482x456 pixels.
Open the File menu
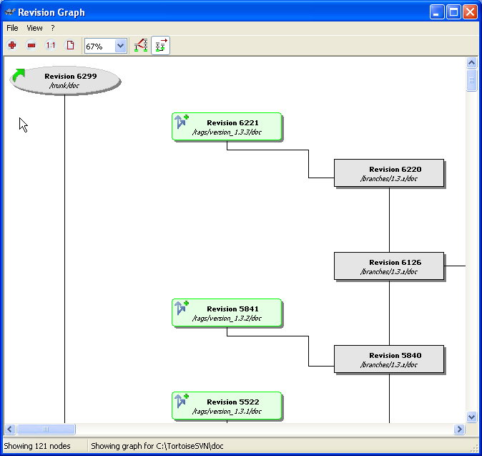point(12,28)
